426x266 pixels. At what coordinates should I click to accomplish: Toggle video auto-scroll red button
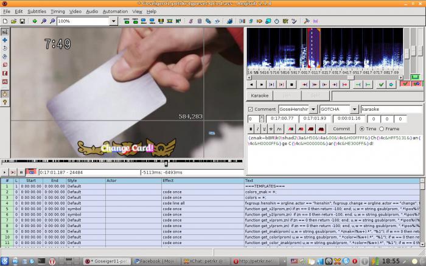[x=31, y=172]
